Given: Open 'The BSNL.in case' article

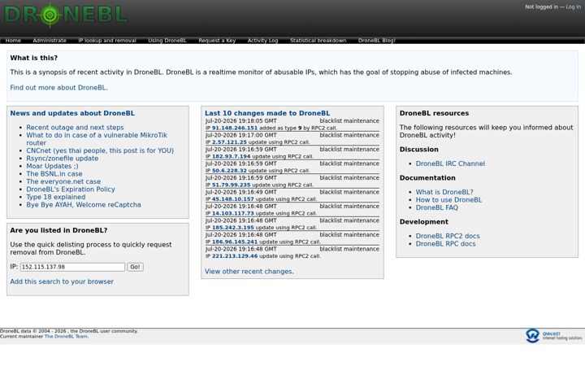Looking at the screenshot, I should [x=54, y=174].
